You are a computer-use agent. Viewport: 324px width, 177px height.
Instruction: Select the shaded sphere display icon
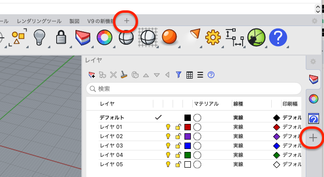pyautogui.click(x=126, y=38)
